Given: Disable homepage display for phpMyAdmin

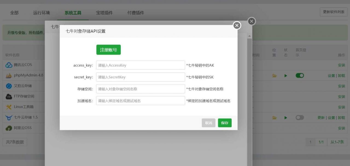Looking at the screenshot, I should tap(300, 76).
